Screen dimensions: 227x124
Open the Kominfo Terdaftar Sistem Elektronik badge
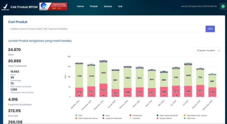pyautogui.click(x=53, y=6)
